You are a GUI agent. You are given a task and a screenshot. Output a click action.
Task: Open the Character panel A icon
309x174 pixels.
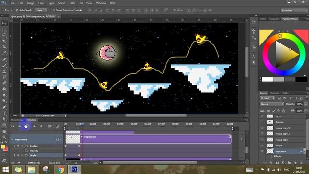pos(253,57)
